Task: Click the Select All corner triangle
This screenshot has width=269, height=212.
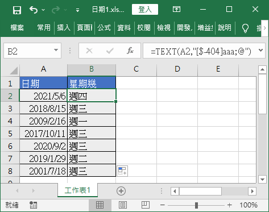Action: (14, 70)
